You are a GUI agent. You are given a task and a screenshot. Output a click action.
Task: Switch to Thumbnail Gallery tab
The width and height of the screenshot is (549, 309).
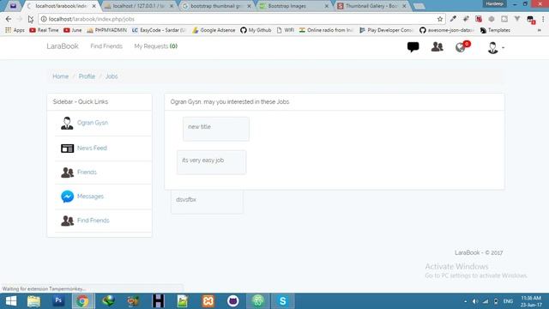pyautogui.click(x=371, y=6)
